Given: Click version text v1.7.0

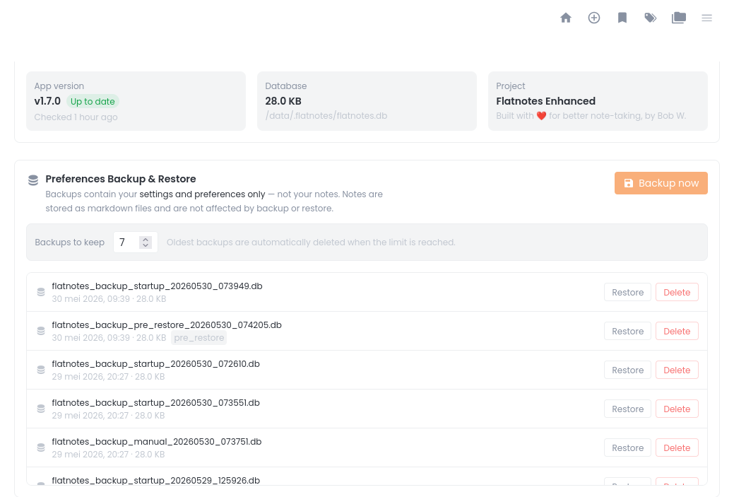Looking at the screenshot, I should (x=47, y=101).
